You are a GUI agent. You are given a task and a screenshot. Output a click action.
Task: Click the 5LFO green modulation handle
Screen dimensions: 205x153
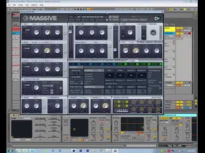tap(126, 64)
